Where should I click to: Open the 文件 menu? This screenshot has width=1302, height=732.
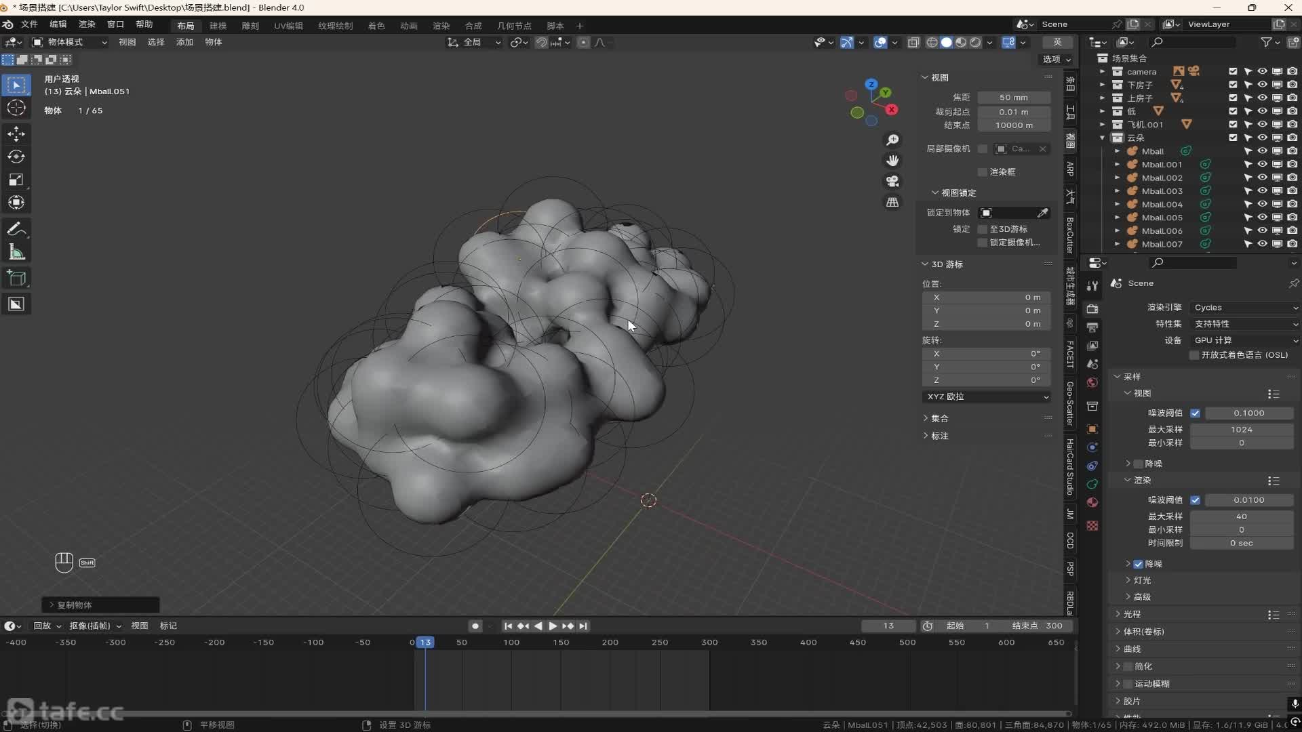click(x=29, y=24)
